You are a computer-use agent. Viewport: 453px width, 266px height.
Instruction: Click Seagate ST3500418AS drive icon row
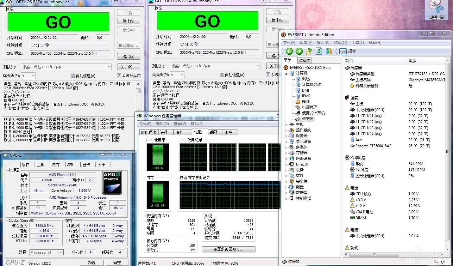pyautogui.click(x=352, y=146)
